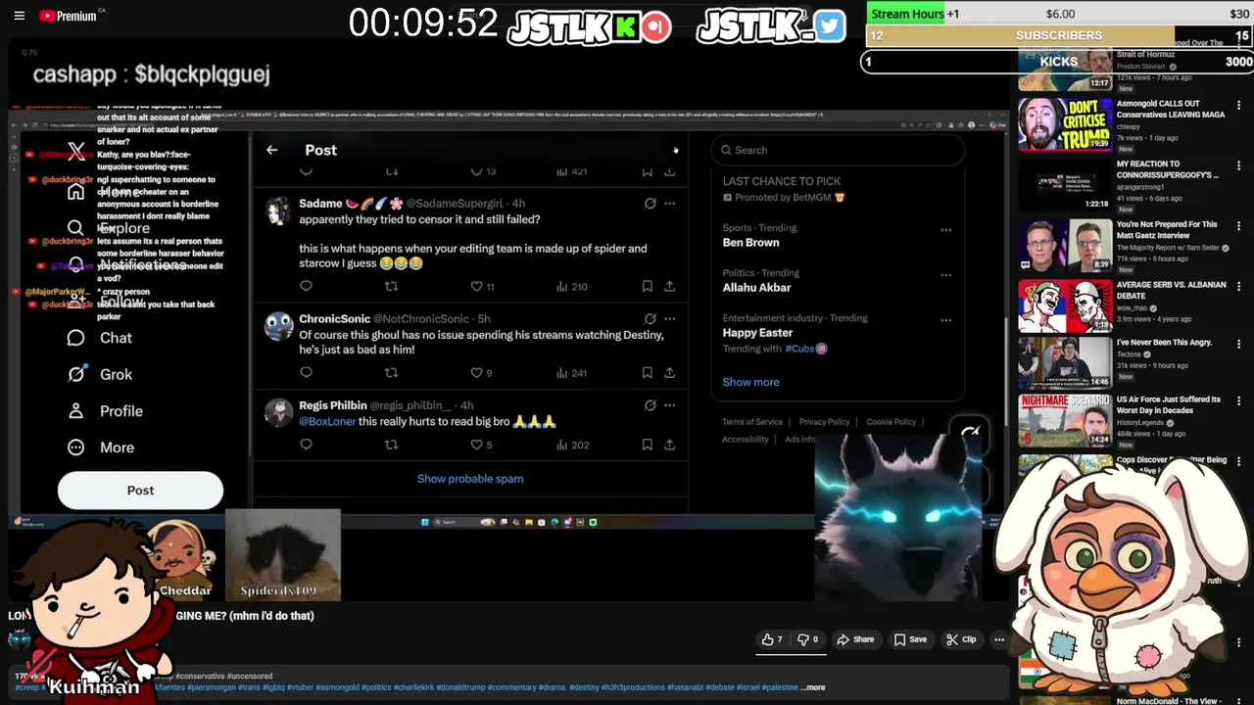Bookmark Regis Philbin's tweet
Image resolution: width=1254 pixels, height=705 pixels.
[x=647, y=445]
